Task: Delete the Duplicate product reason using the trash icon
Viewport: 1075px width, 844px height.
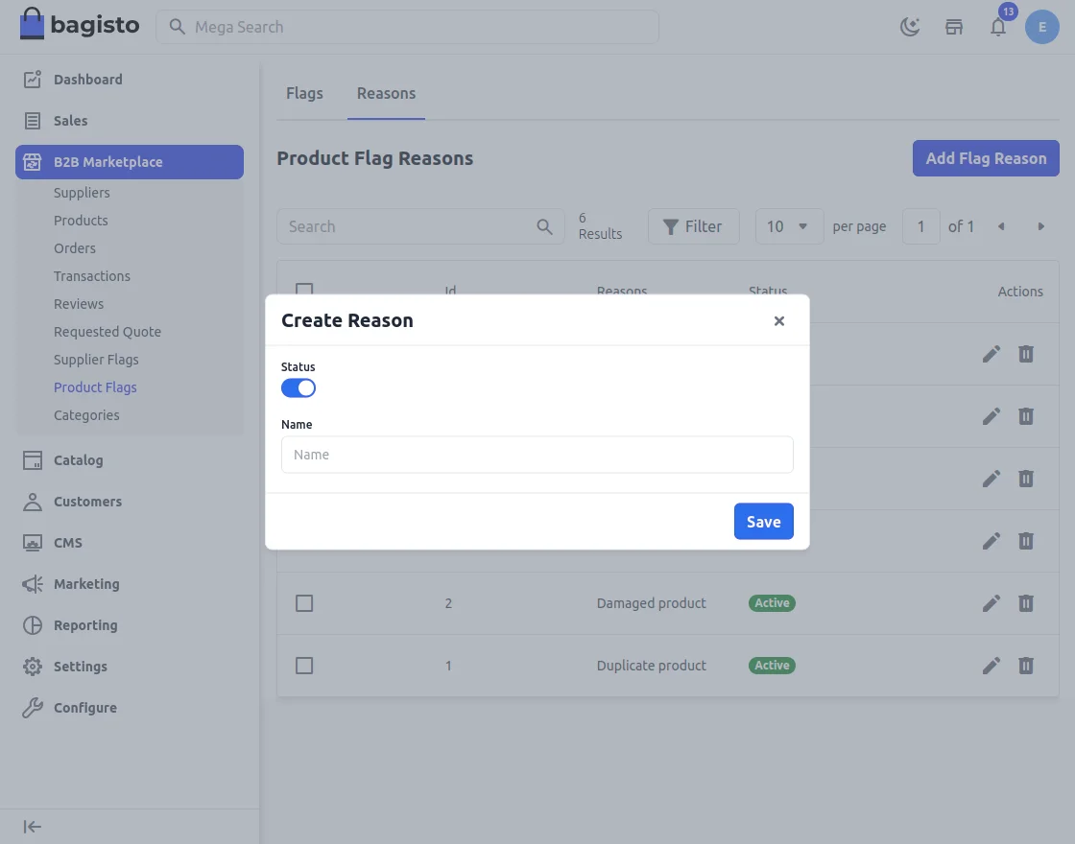Action: point(1025,665)
